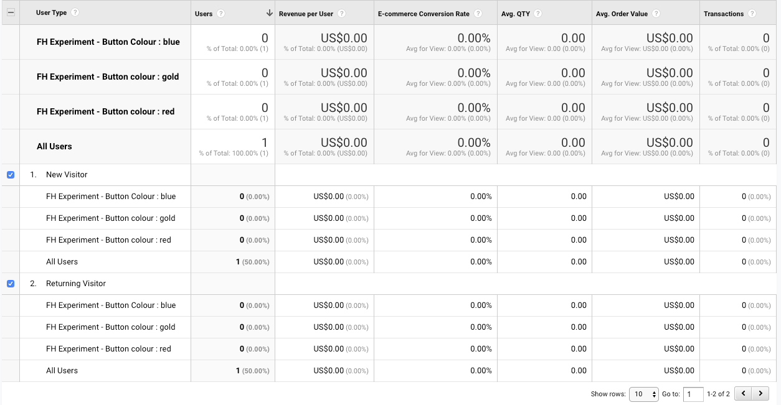The height and width of the screenshot is (405, 781).
Task: Open help tooltip for Revenue per User
Action: pyautogui.click(x=342, y=14)
